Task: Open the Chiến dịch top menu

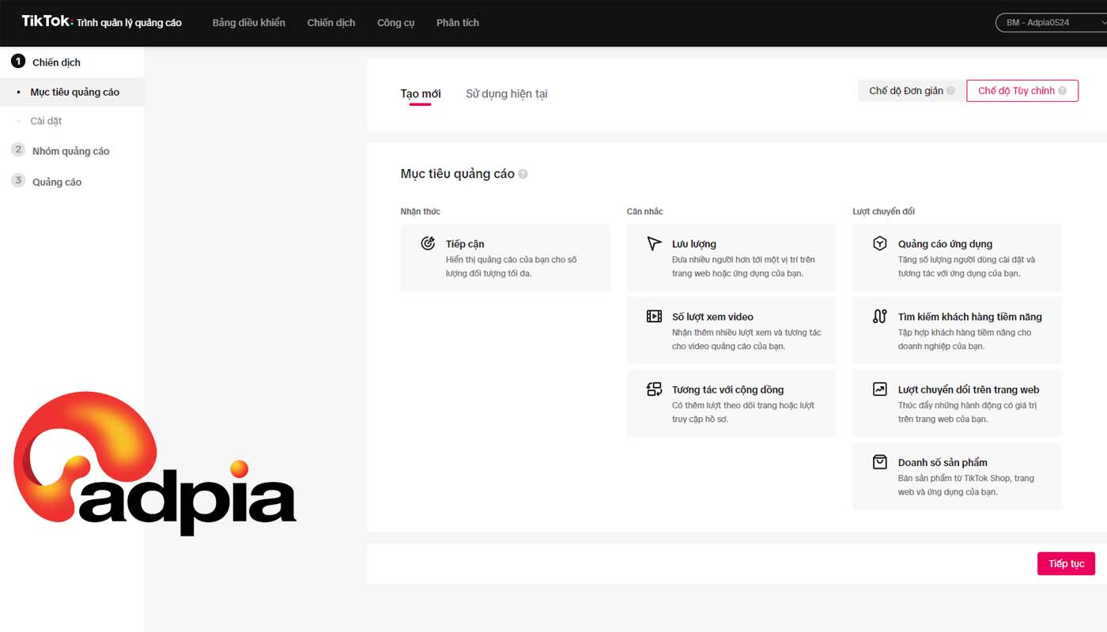Action: click(331, 23)
